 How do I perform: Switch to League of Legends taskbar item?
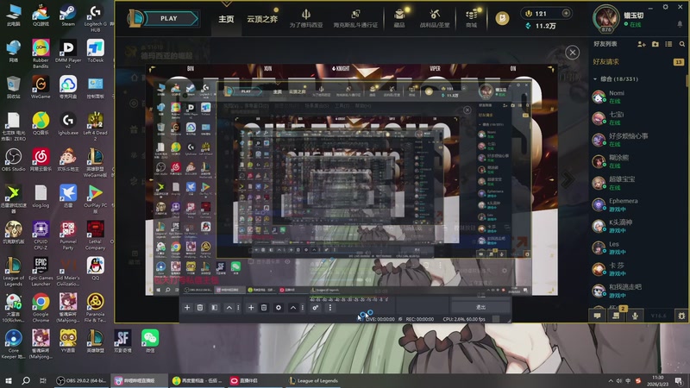pos(313,380)
